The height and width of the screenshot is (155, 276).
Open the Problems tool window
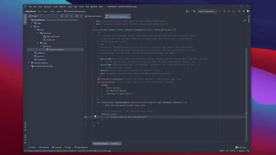pyautogui.click(x=44, y=147)
